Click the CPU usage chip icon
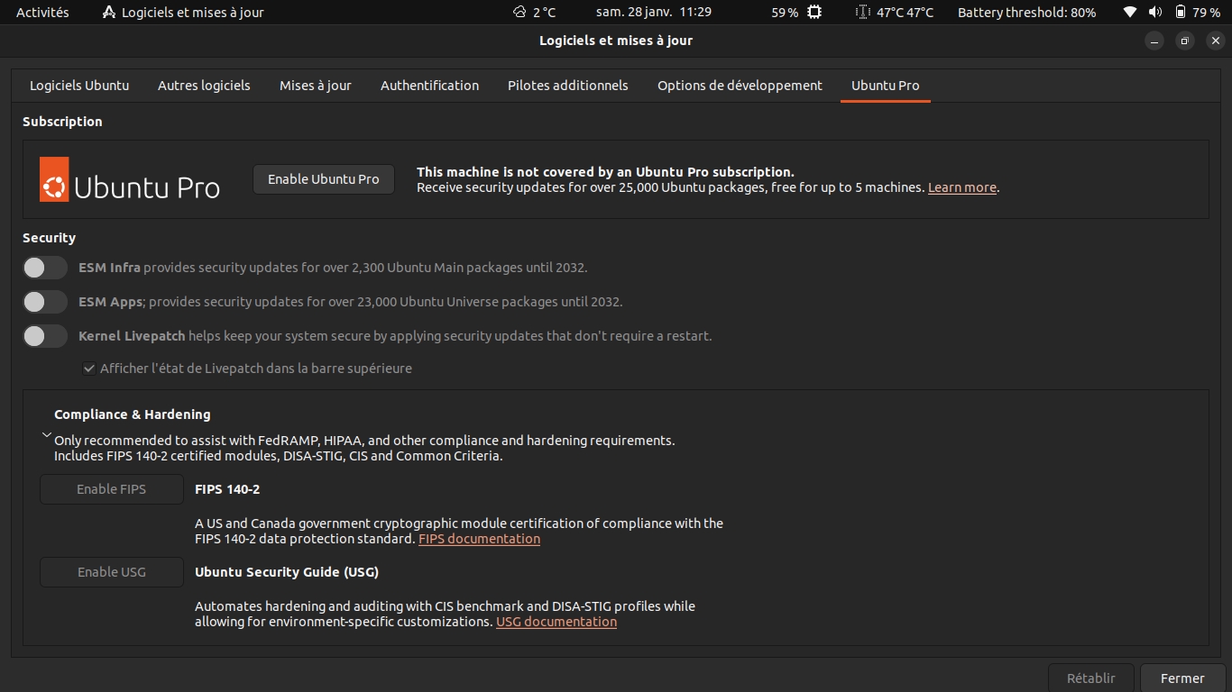 [814, 13]
